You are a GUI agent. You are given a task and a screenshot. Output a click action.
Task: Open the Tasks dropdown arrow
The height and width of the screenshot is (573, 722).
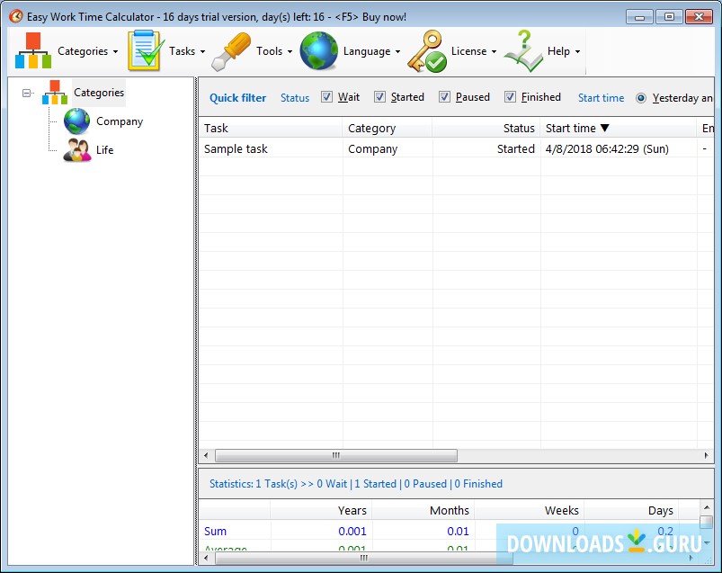point(202,51)
